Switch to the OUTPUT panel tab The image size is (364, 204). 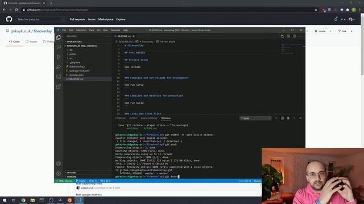click(x=133, y=118)
